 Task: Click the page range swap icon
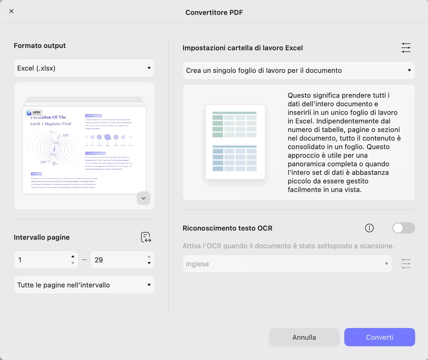pos(146,237)
